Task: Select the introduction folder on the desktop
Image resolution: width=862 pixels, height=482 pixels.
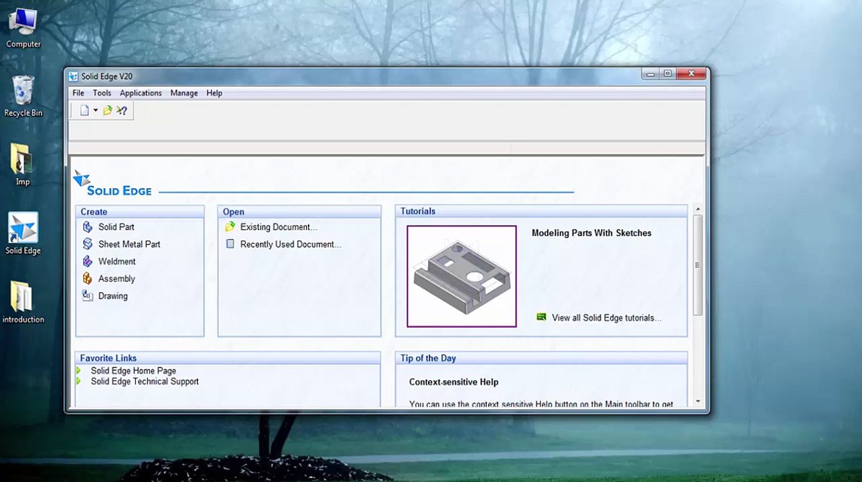Action: [23, 302]
